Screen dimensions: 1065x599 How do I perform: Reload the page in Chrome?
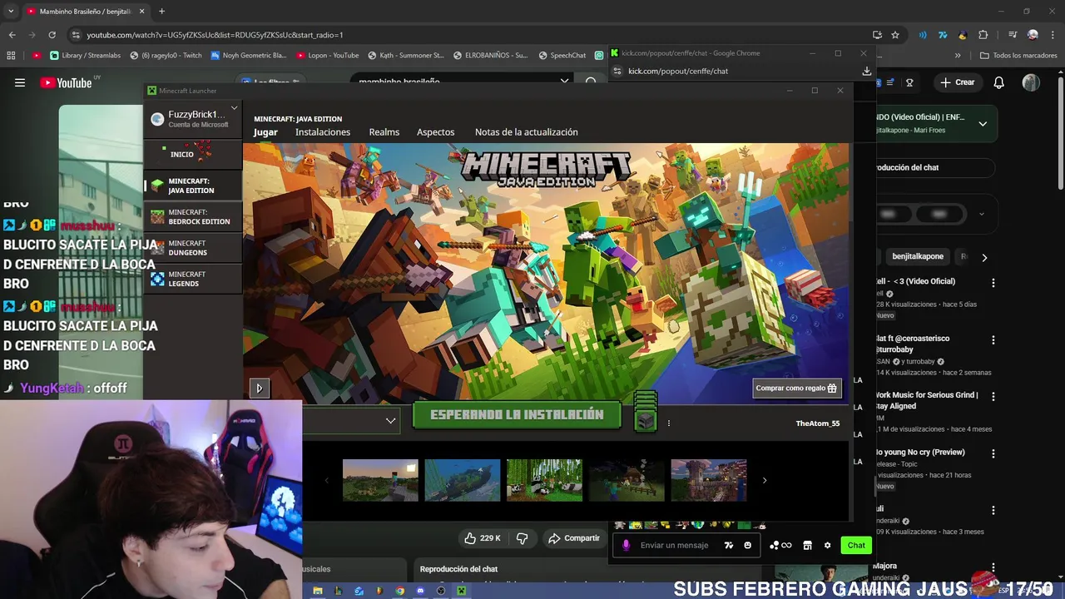pyautogui.click(x=52, y=35)
